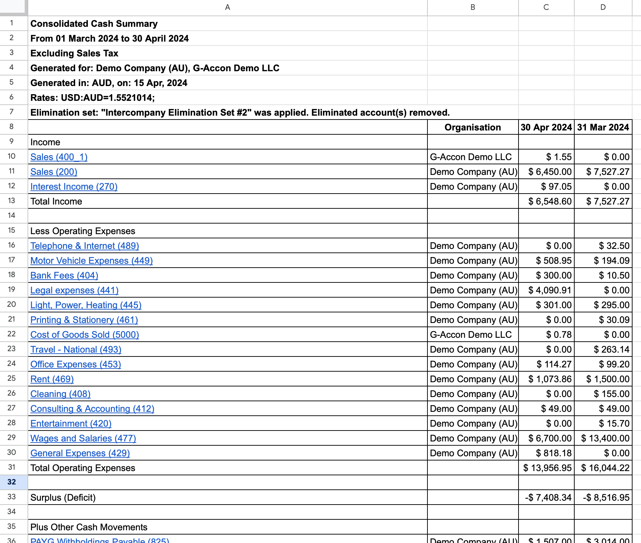
Task: Open Light, Power, Heating (445) link
Action: tap(86, 305)
